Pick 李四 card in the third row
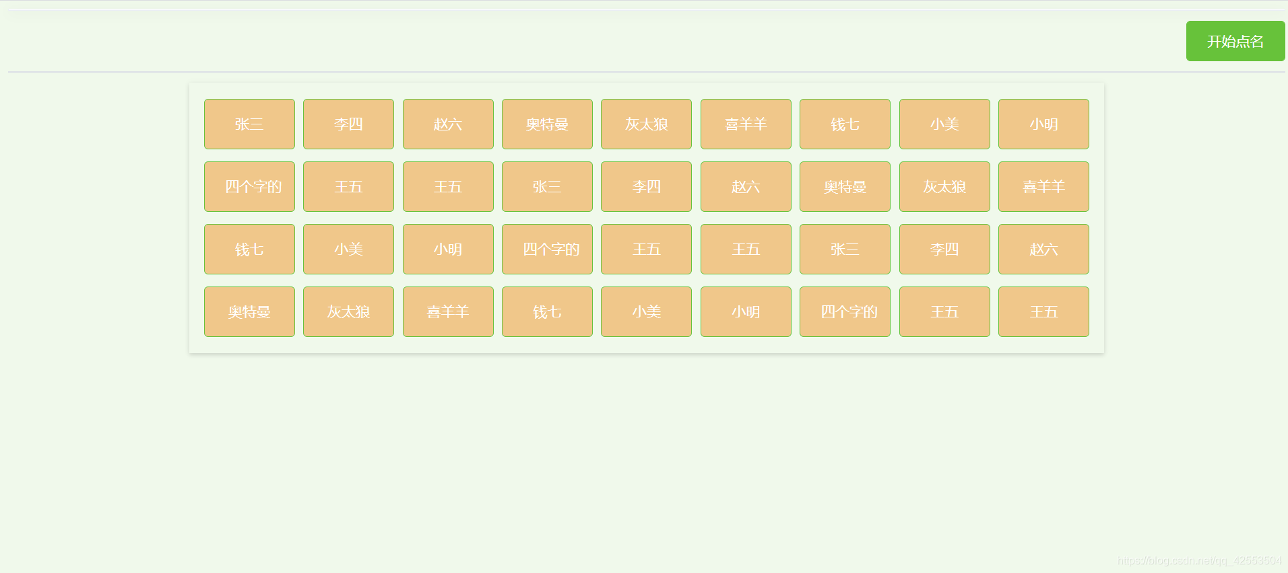 (944, 249)
